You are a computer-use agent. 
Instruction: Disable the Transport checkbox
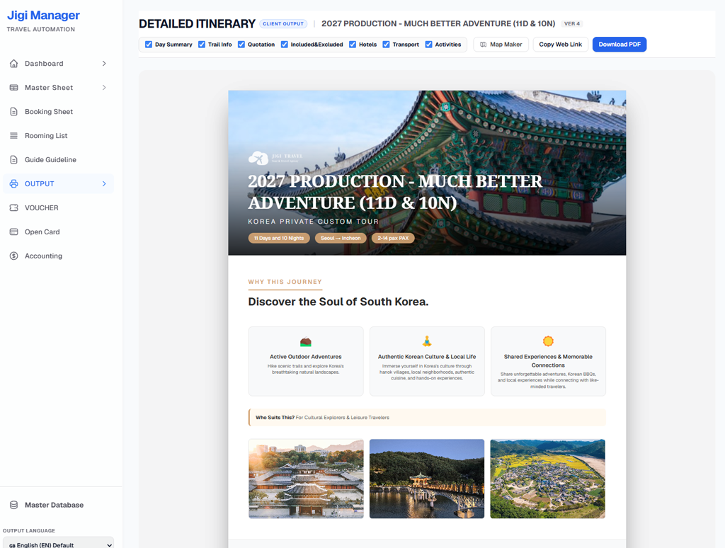click(x=386, y=45)
